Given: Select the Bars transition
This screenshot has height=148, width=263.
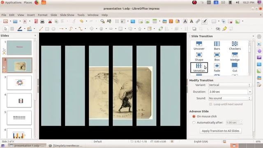Looking at the screenshot, I should pos(217,46).
